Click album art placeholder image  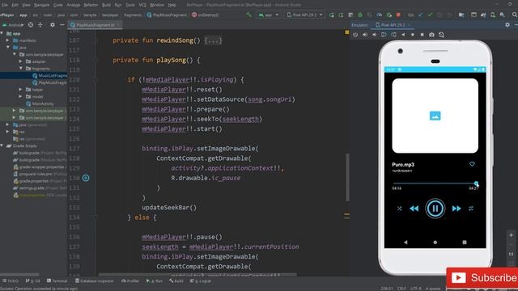coord(435,116)
